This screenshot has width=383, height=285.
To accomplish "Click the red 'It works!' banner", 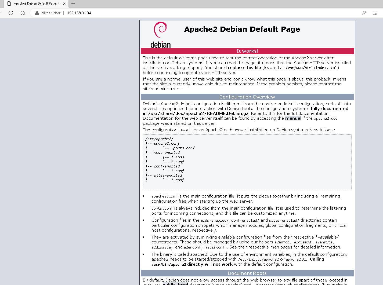I will coord(247,51).
